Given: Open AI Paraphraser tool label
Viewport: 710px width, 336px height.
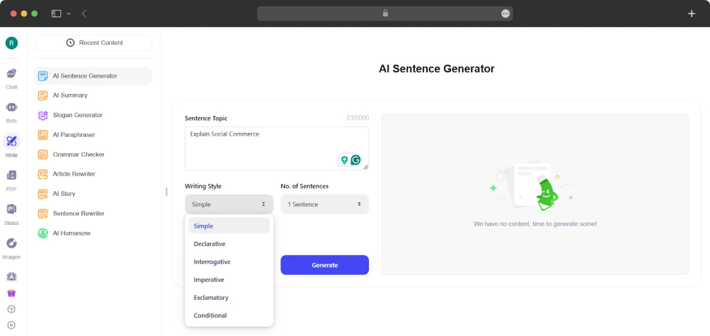Looking at the screenshot, I should click(74, 135).
